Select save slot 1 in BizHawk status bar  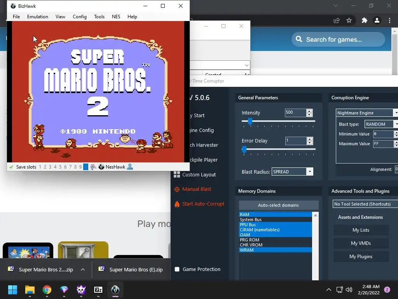pyautogui.click(x=40, y=167)
